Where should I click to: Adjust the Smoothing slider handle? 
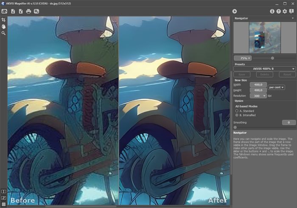[235, 127]
